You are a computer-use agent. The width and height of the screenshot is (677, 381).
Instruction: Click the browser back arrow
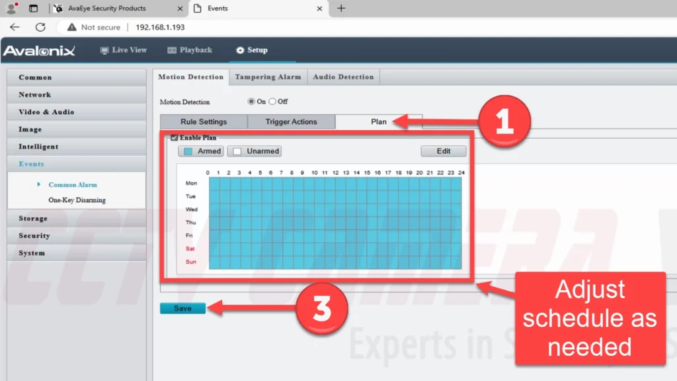(x=15, y=27)
